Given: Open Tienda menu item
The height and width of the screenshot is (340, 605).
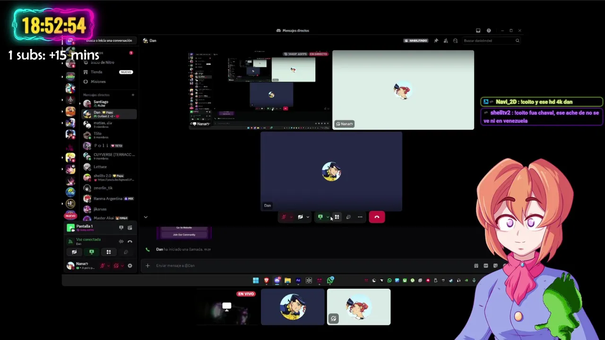Looking at the screenshot, I should 109,72.
